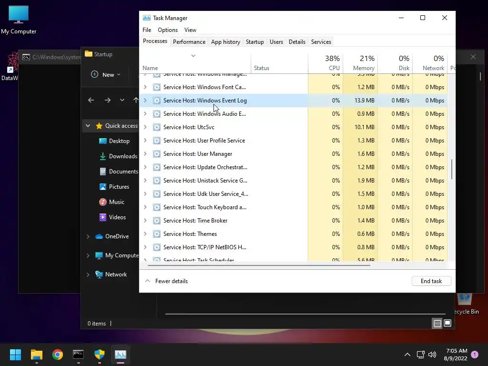488x366 pixels.
Task: Expand Service Host: Windows Event Log row
Action: (x=145, y=101)
